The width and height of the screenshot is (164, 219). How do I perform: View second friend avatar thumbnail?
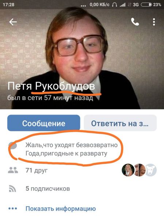click(140, 170)
